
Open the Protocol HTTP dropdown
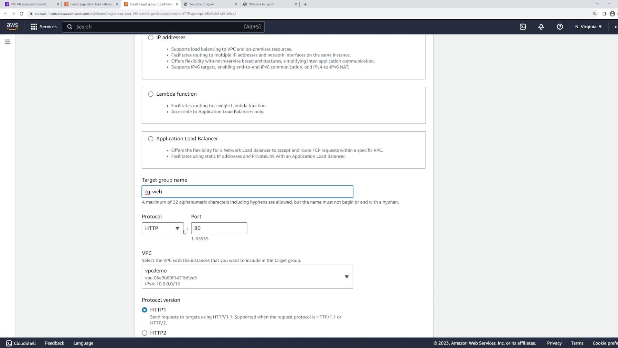click(163, 228)
